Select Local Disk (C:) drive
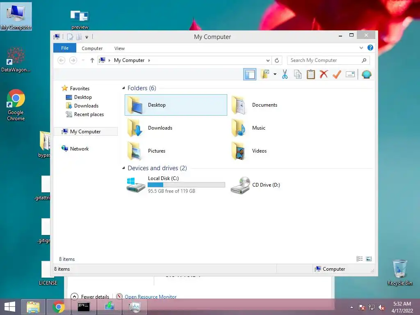Viewport: 420px width, 315px height. point(176,185)
